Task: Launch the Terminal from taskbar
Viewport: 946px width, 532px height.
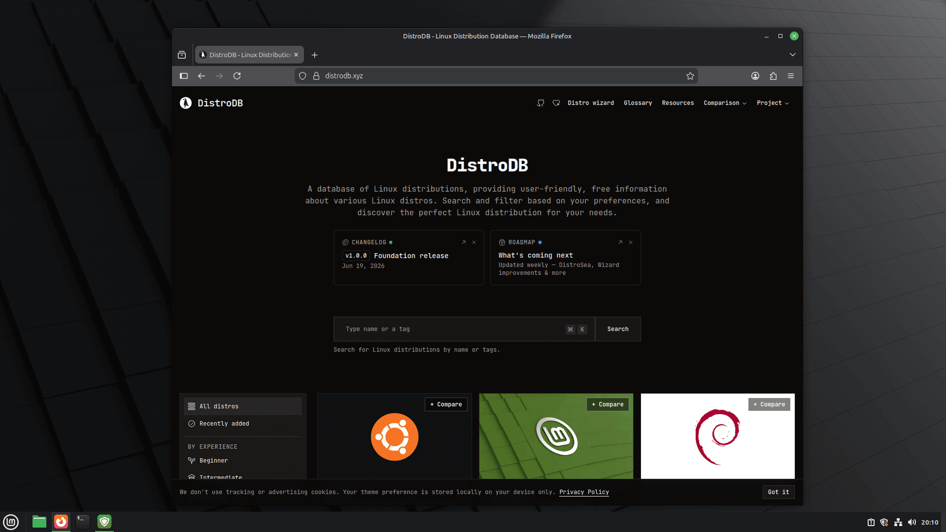Action: (83, 522)
